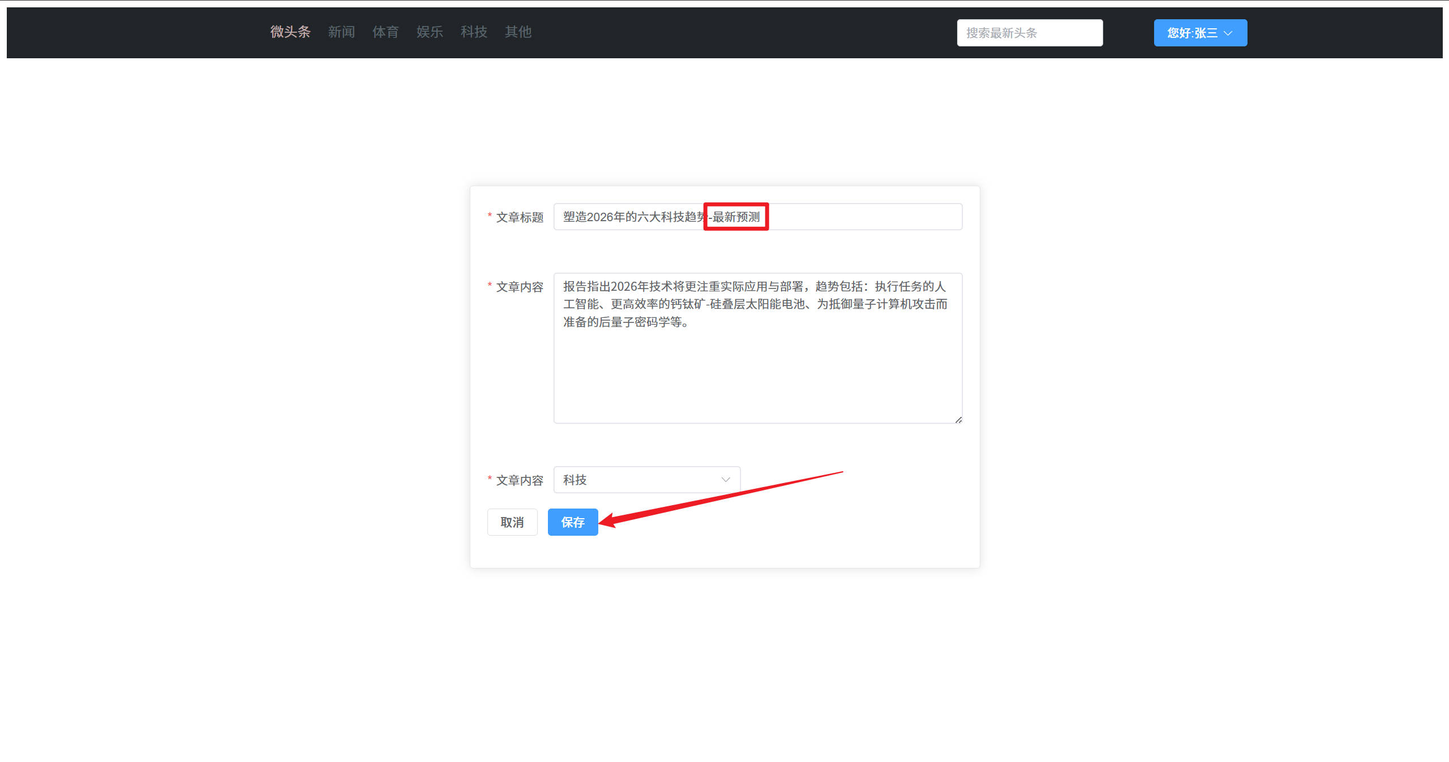The width and height of the screenshot is (1449, 762).
Task: Click the textarea resize handle
Action: [958, 419]
